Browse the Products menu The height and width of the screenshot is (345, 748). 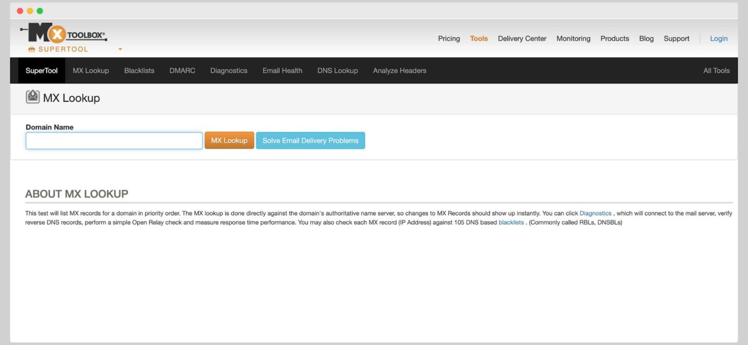coord(614,38)
